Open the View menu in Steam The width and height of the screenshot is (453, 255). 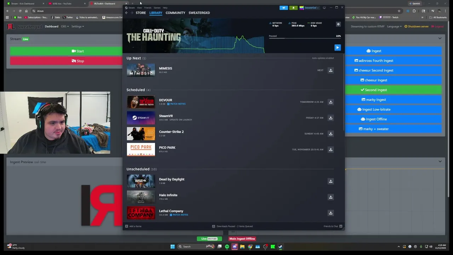tap(139, 7)
